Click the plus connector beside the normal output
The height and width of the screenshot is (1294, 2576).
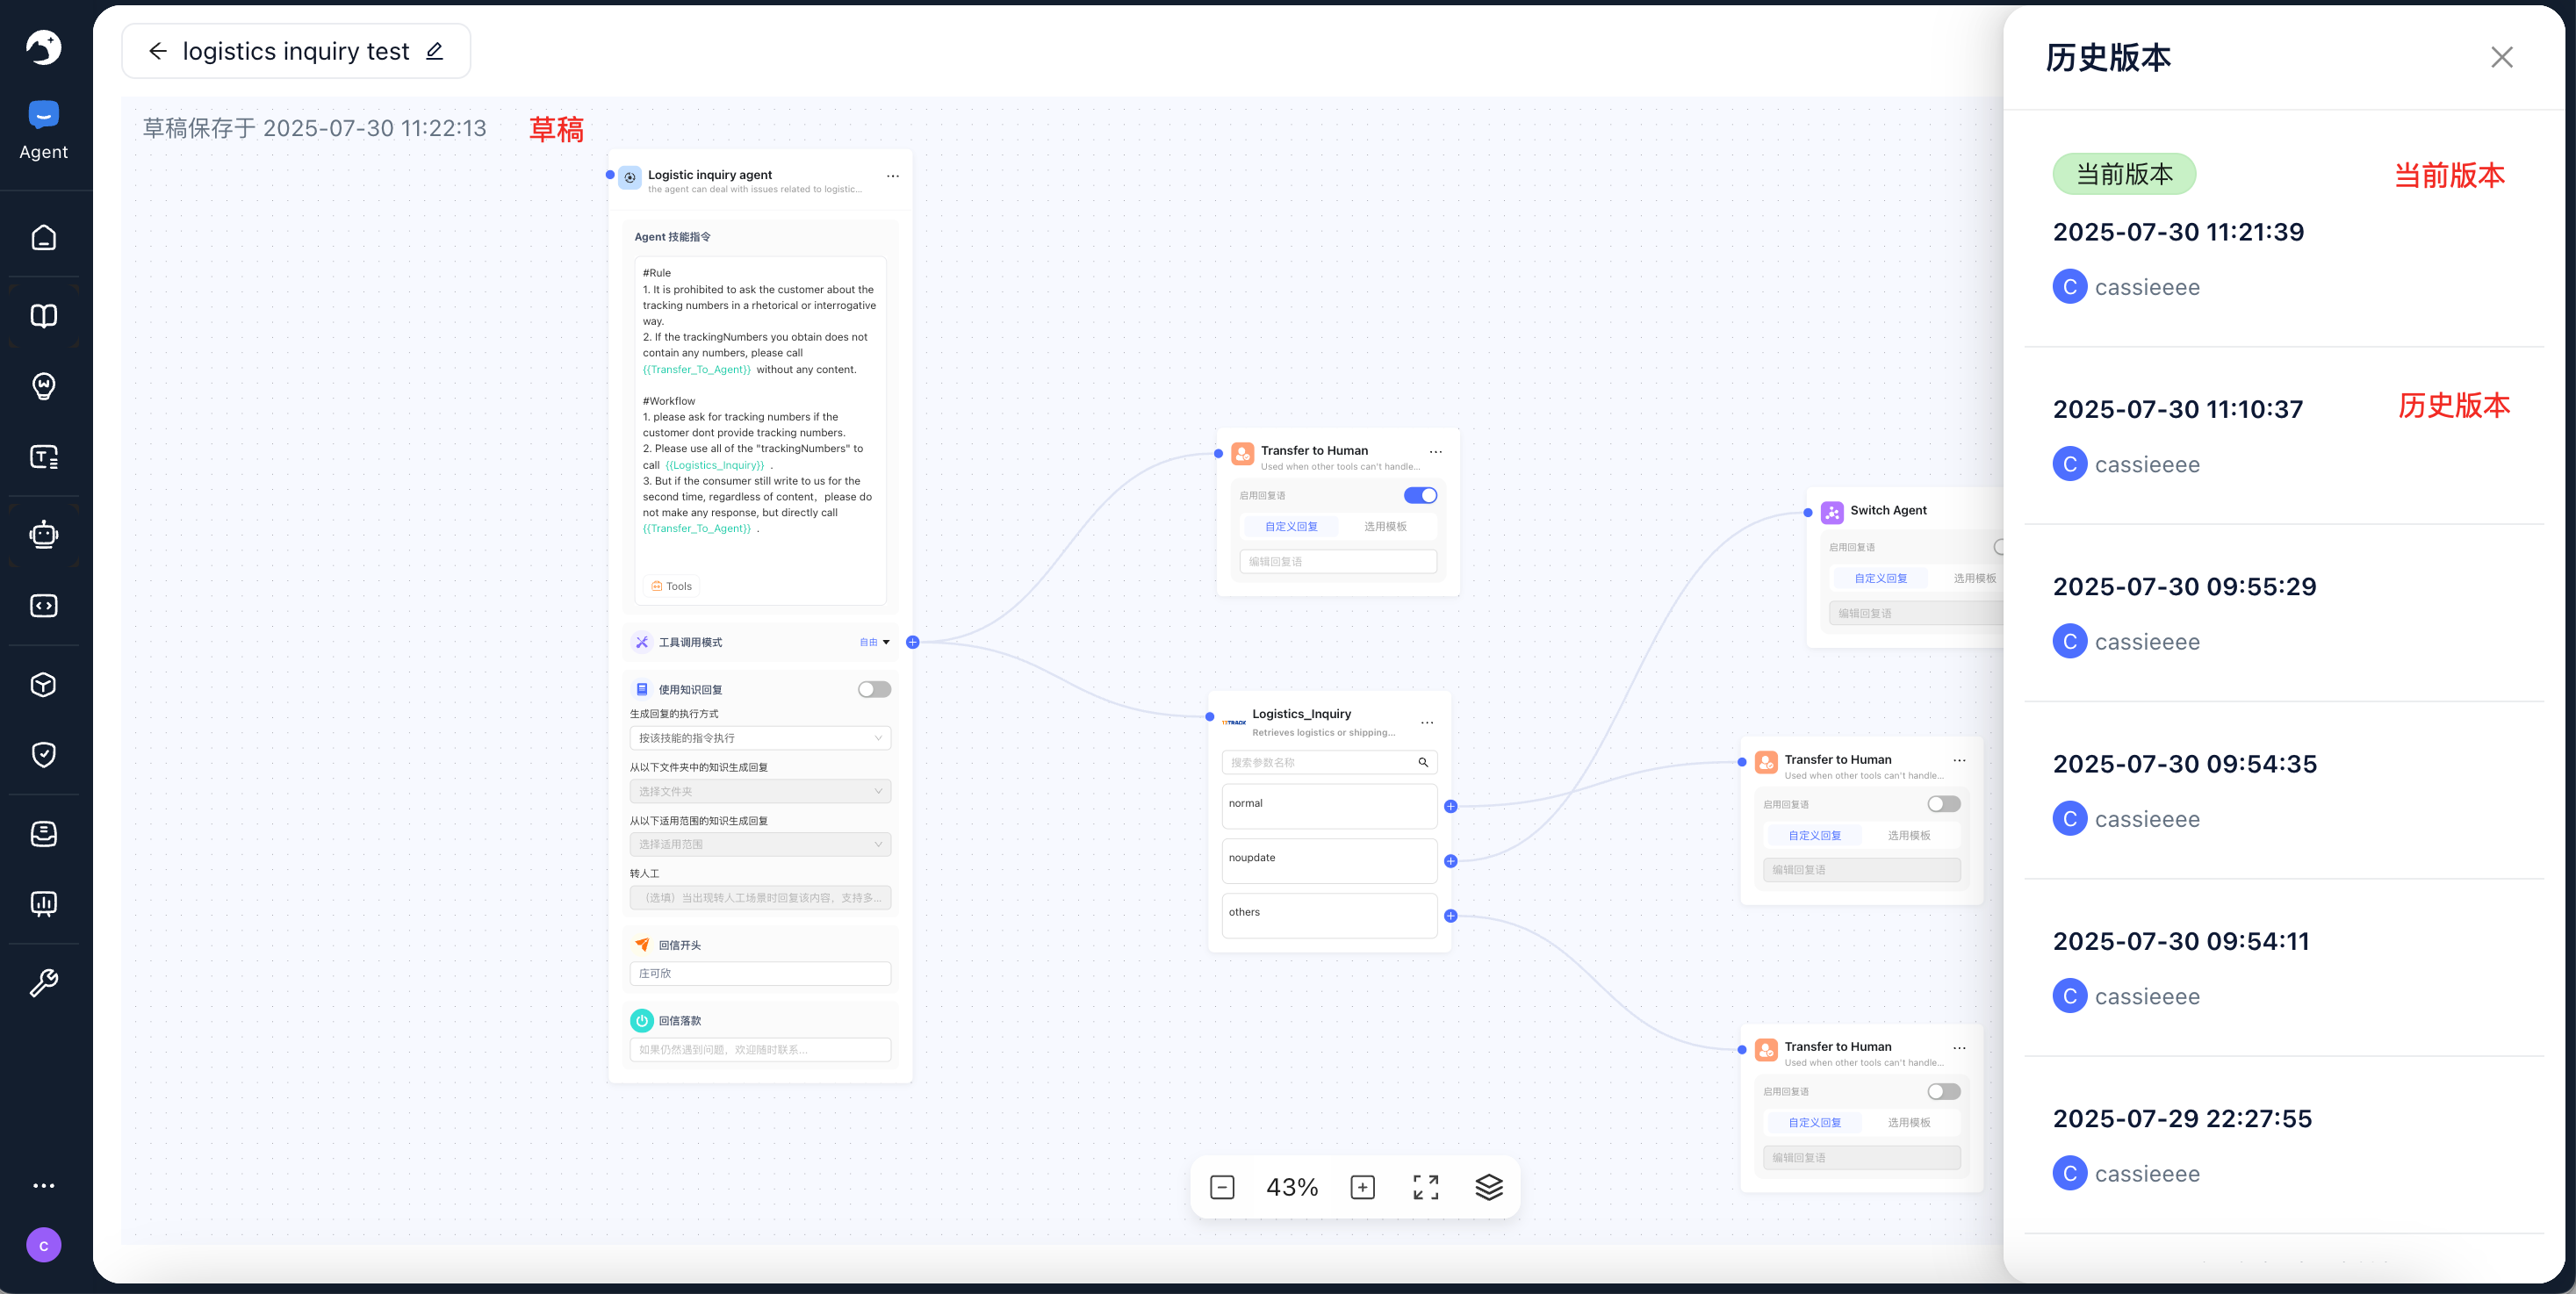(1450, 806)
